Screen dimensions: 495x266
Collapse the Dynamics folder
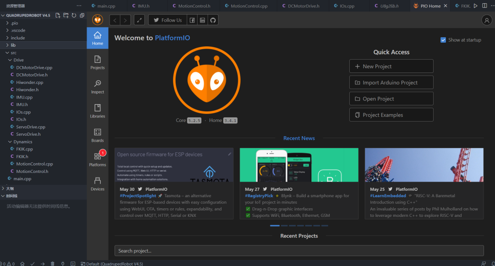pyautogui.click(x=43, y=142)
